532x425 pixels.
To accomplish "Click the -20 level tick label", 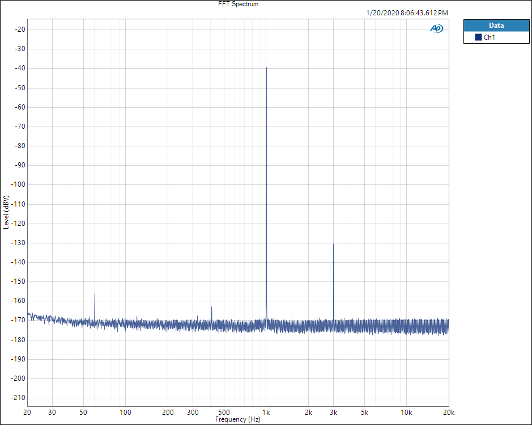I will click(x=20, y=30).
